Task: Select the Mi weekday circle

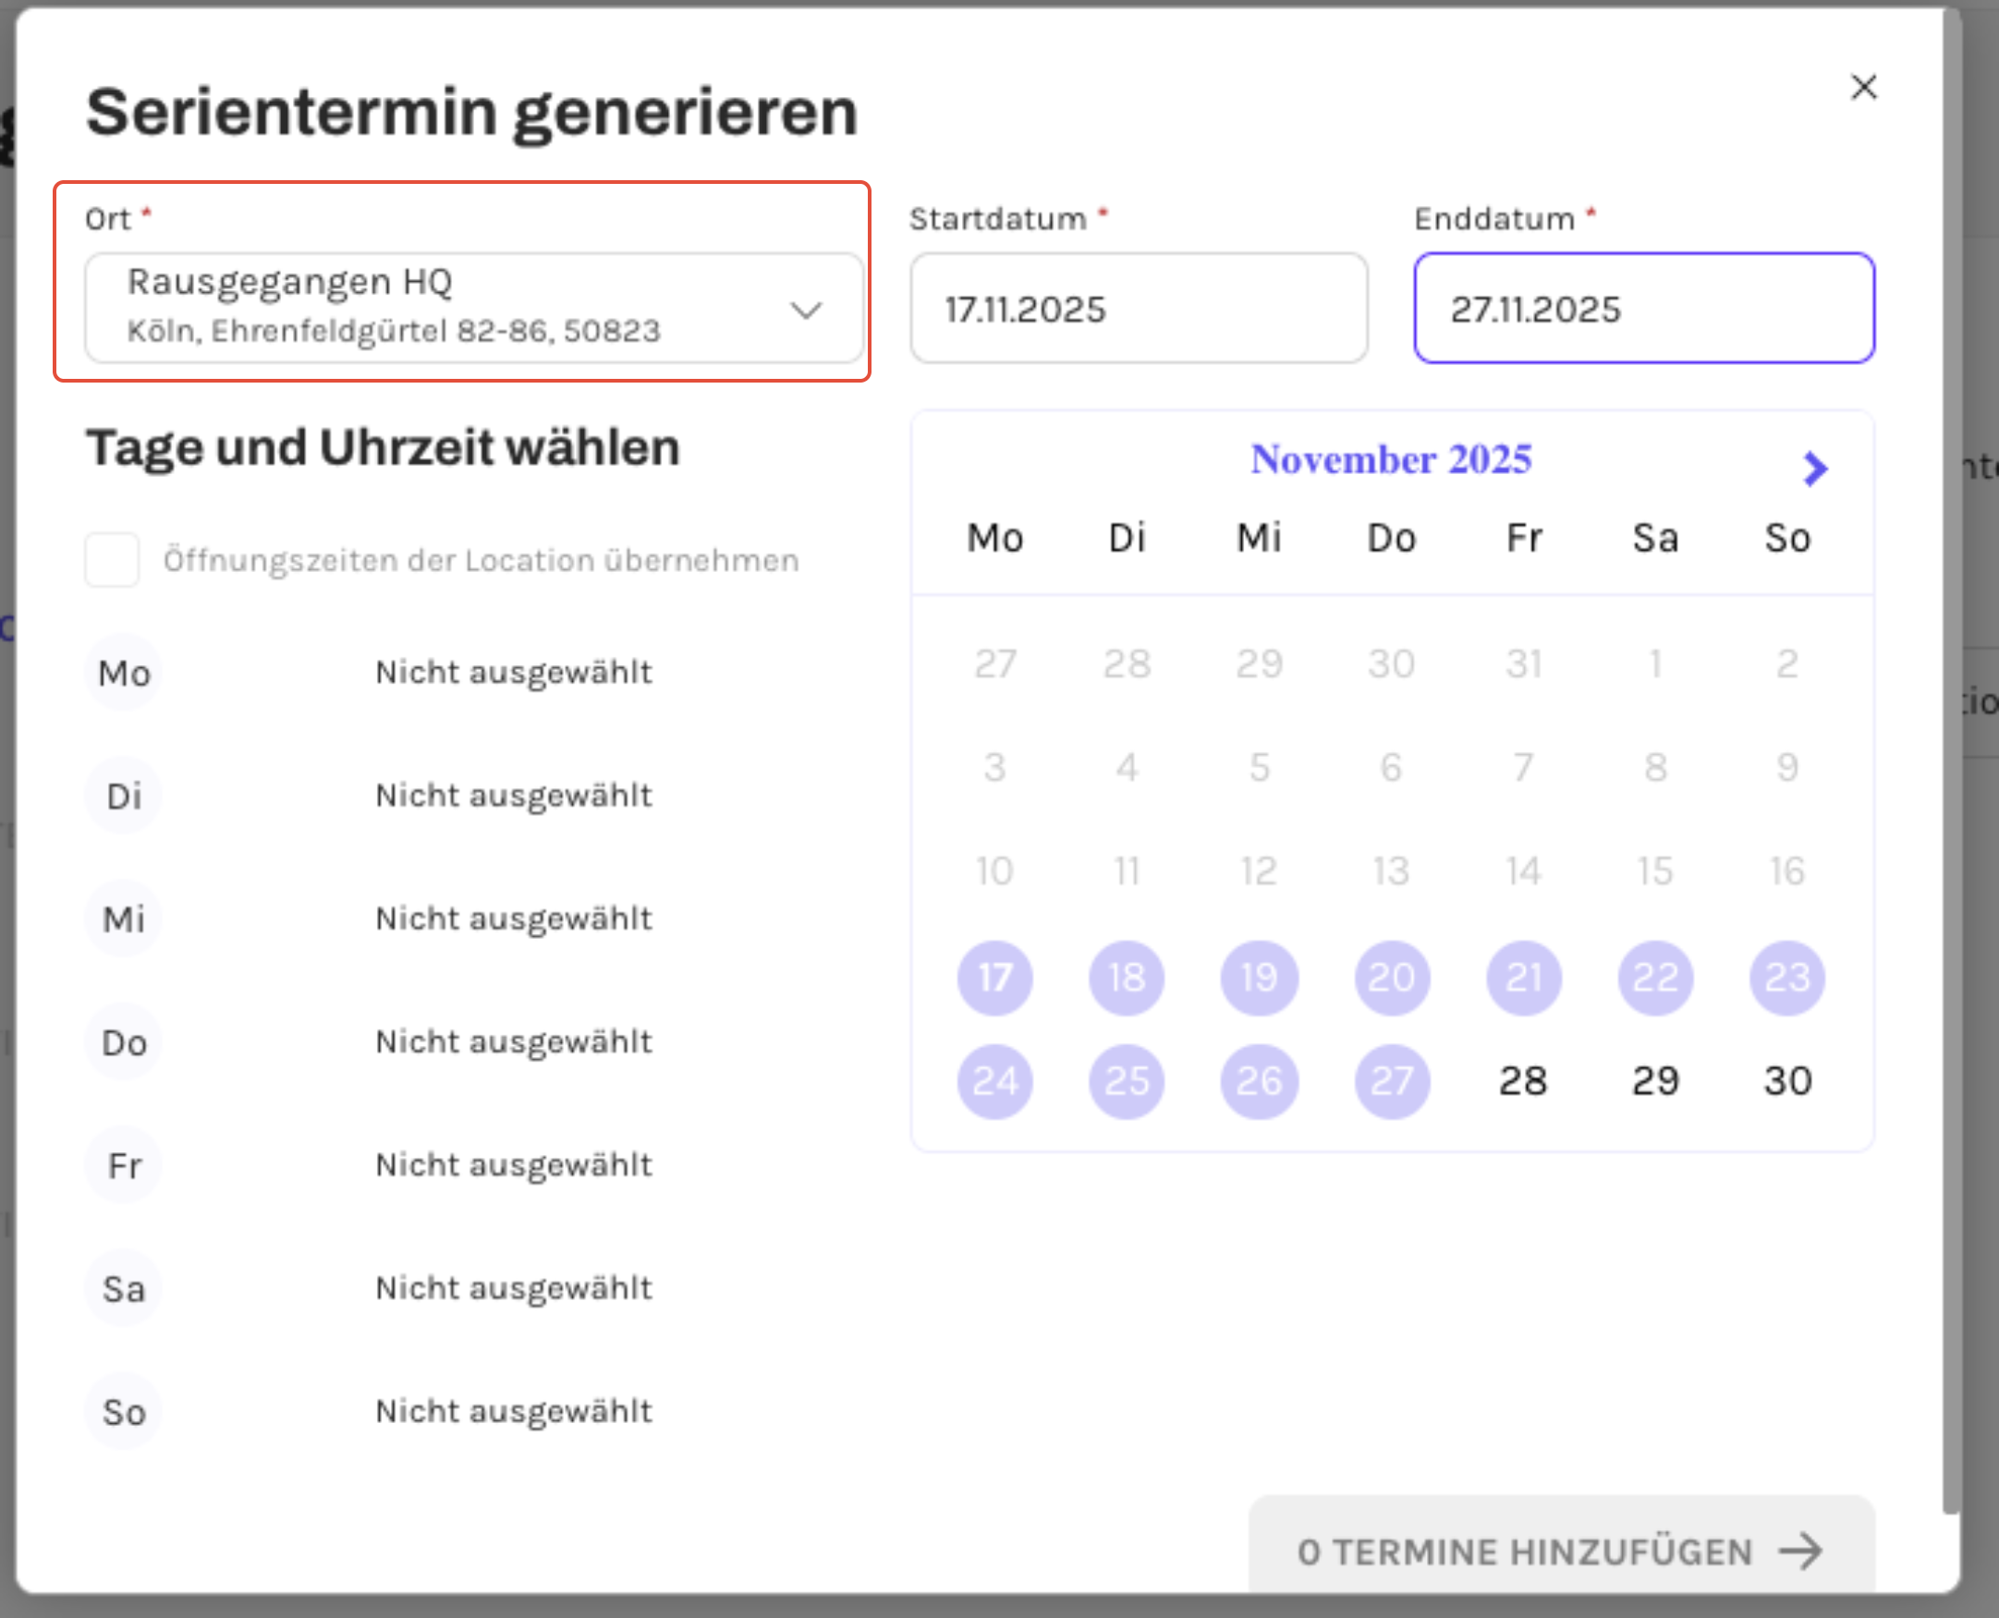Action: point(124,919)
